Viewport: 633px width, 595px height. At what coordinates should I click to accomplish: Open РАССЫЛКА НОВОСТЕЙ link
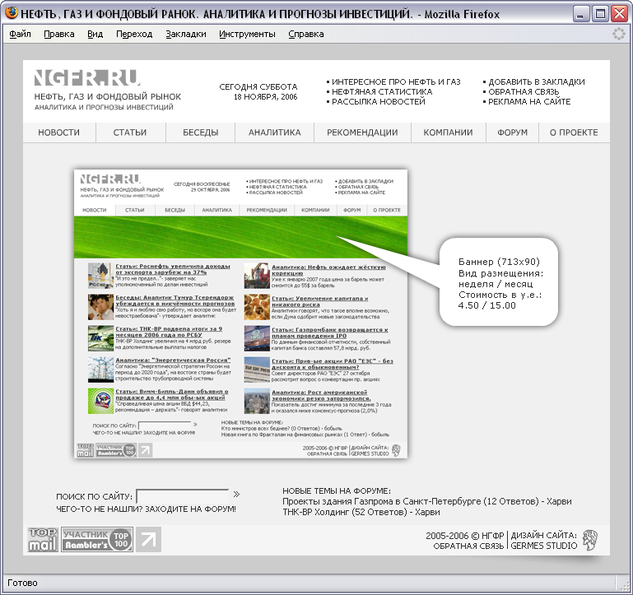point(379,102)
